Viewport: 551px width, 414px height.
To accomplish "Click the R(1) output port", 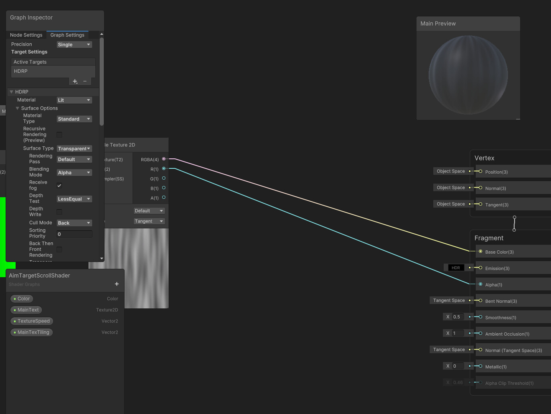I will [164, 169].
